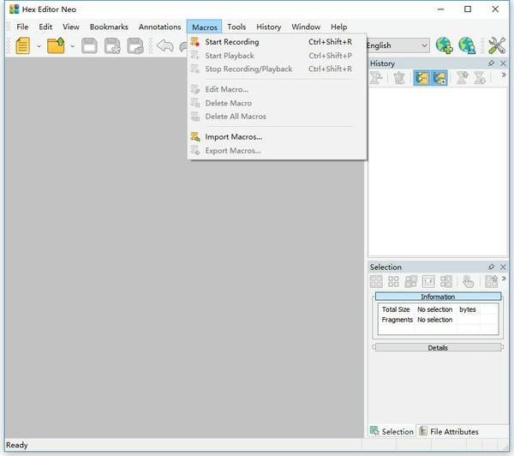Open the File menu
Image resolution: width=514 pixels, height=456 pixels.
[22, 27]
